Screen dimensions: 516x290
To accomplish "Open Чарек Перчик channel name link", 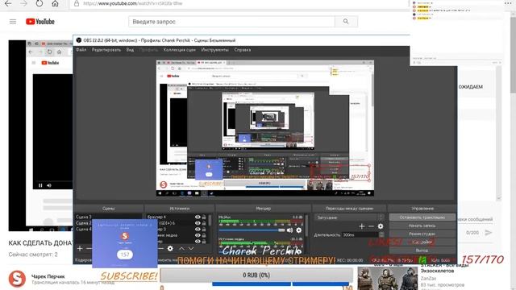I will tap(48, 276).
